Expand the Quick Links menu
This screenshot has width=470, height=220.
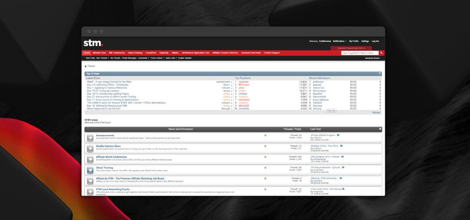click(171, 58)
